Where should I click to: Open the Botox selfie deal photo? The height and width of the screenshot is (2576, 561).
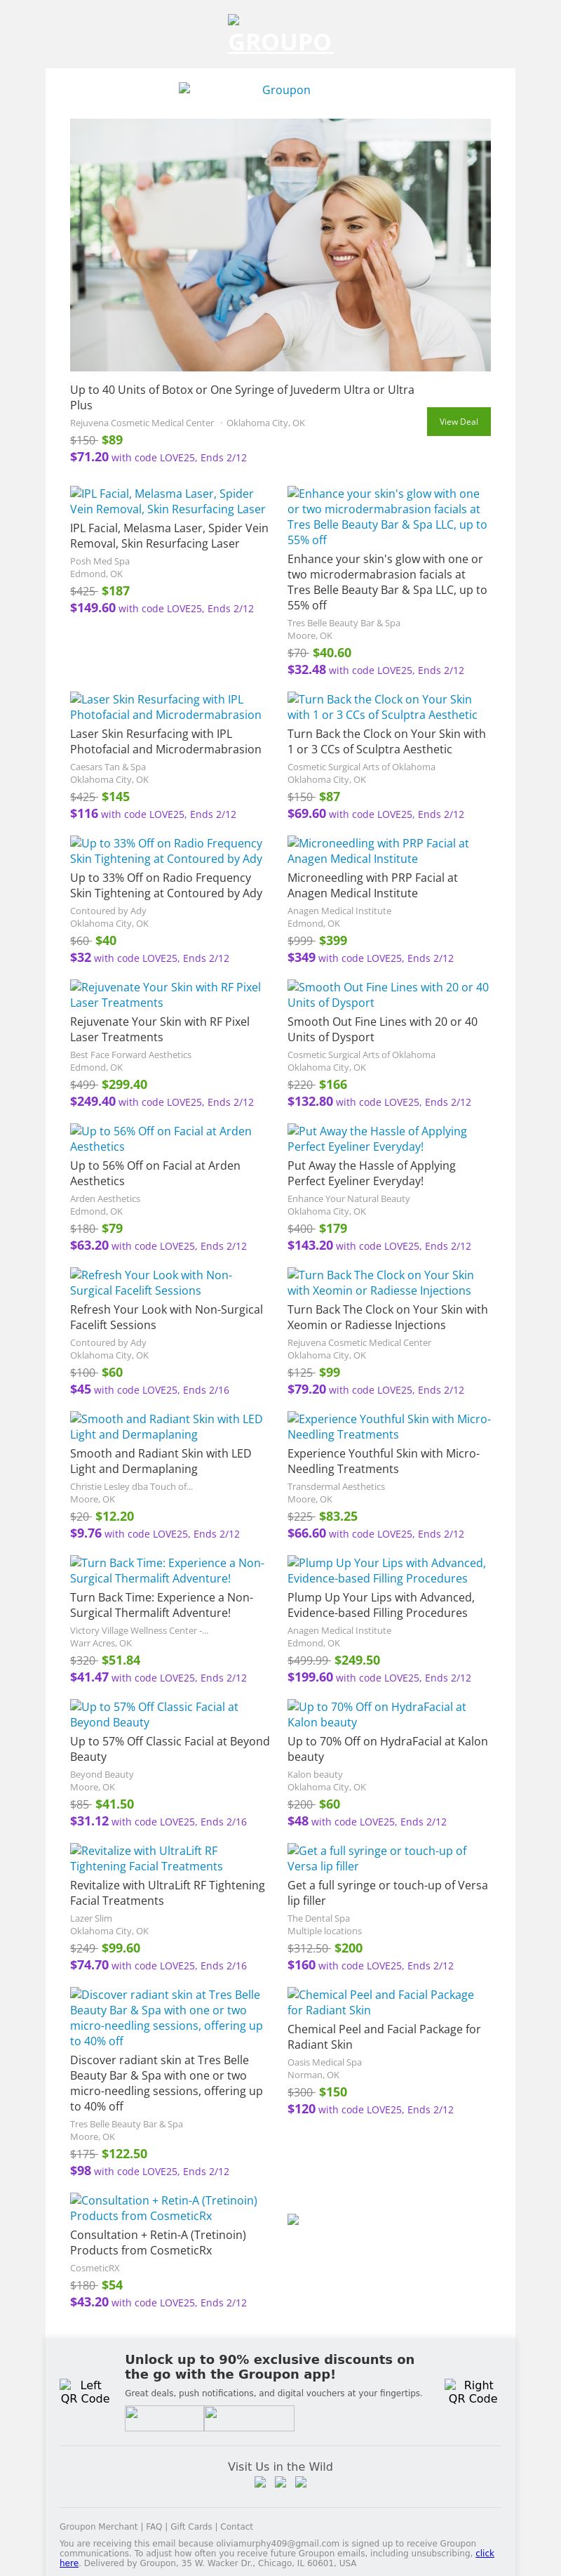click(x=280, y=245)
